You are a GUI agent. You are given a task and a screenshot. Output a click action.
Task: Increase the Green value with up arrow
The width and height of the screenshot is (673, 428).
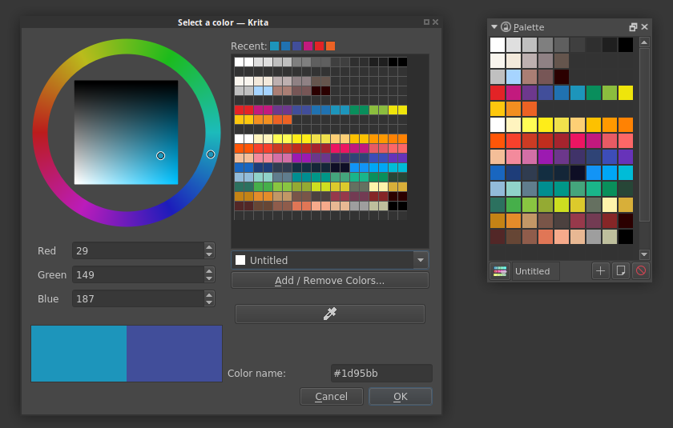click(x=209, y=271)
